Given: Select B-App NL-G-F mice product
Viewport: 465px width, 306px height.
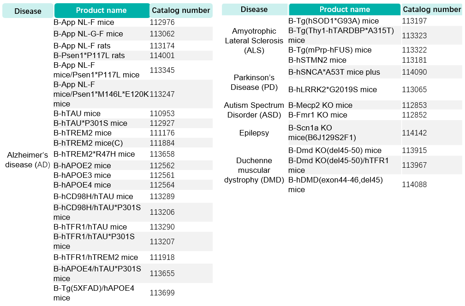Looking at the screenshot, I should click(89, 34).
